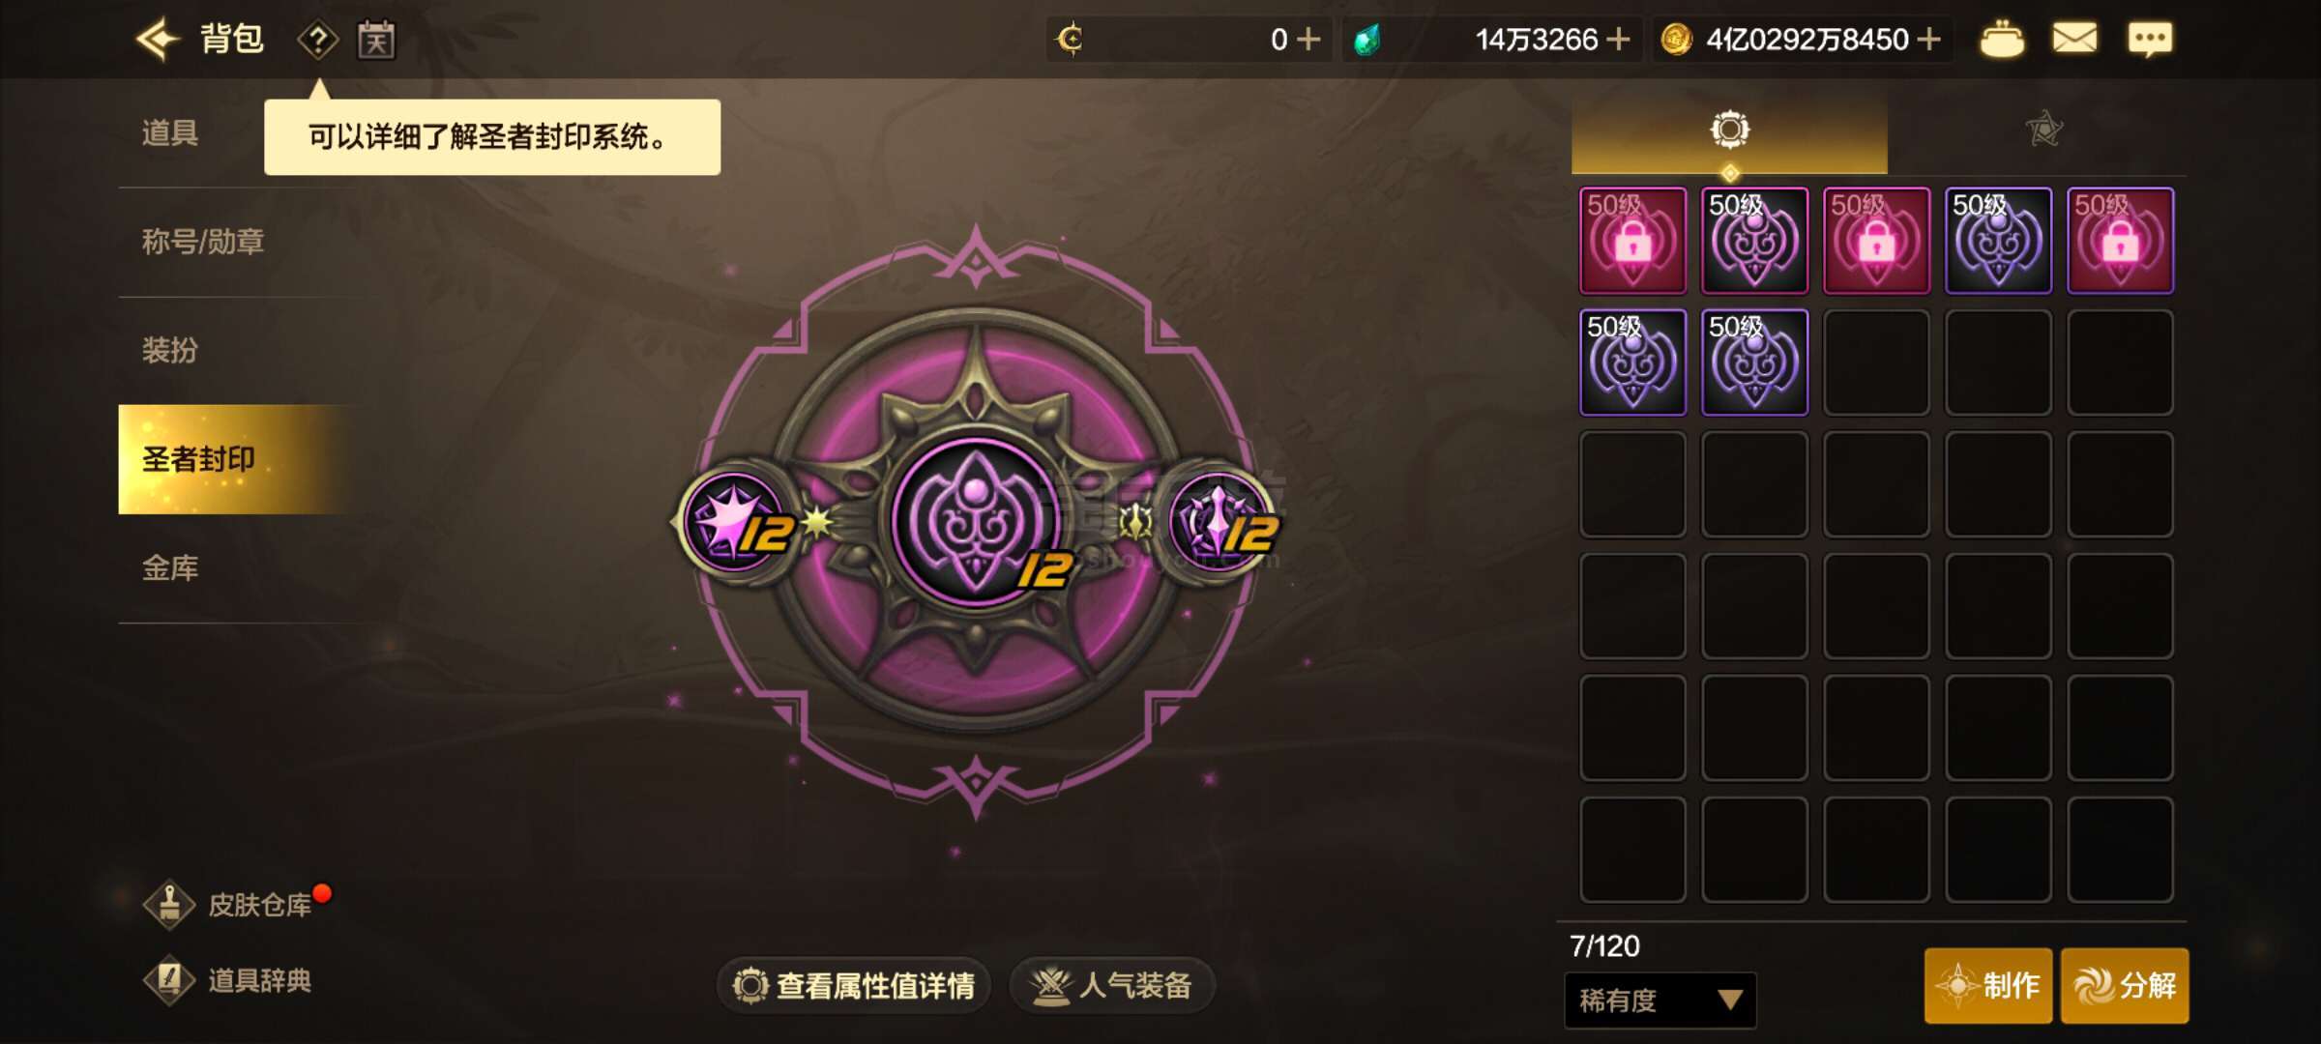Open the question mark help icon

[x=317, y=41]
